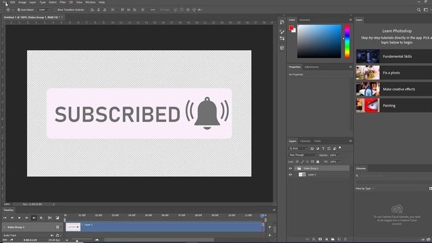Open the workspace switcher icon
432x243 pixels.
(426, 9)
